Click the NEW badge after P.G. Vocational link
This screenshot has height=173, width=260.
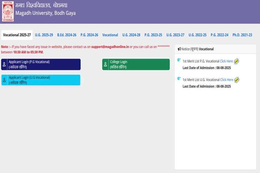pos(236,61)
